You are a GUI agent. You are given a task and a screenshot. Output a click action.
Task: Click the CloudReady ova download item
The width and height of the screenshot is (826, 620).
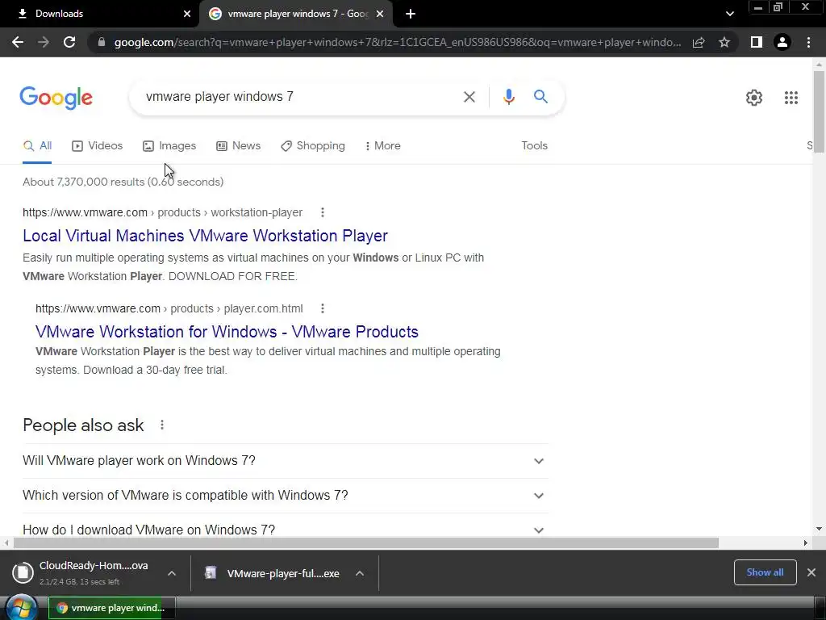pyautogui.click(x=81, y=572)
